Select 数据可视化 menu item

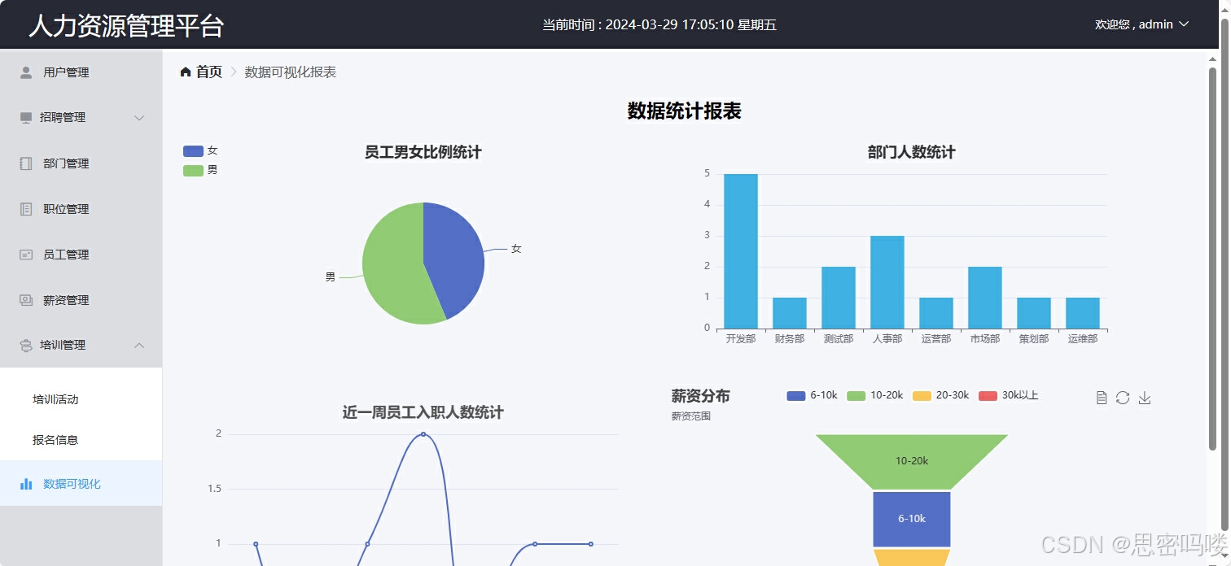pyautogui.click(x=81, y=484)
